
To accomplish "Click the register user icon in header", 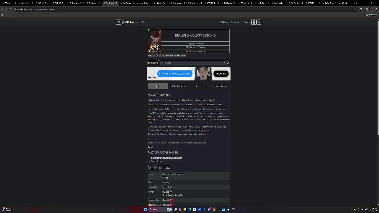I will pos(259,22).
